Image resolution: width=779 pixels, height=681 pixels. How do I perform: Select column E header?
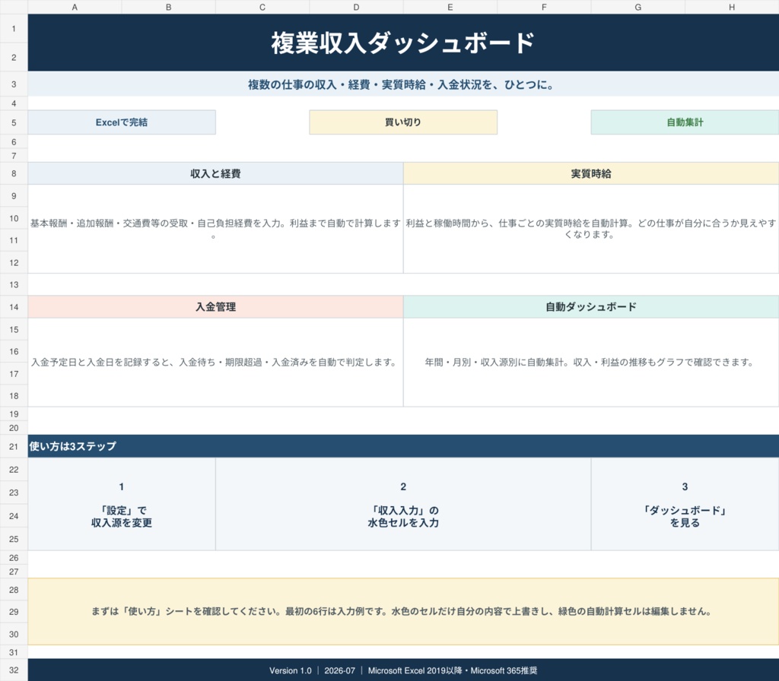pyautogui.click(x=450, y=7)
